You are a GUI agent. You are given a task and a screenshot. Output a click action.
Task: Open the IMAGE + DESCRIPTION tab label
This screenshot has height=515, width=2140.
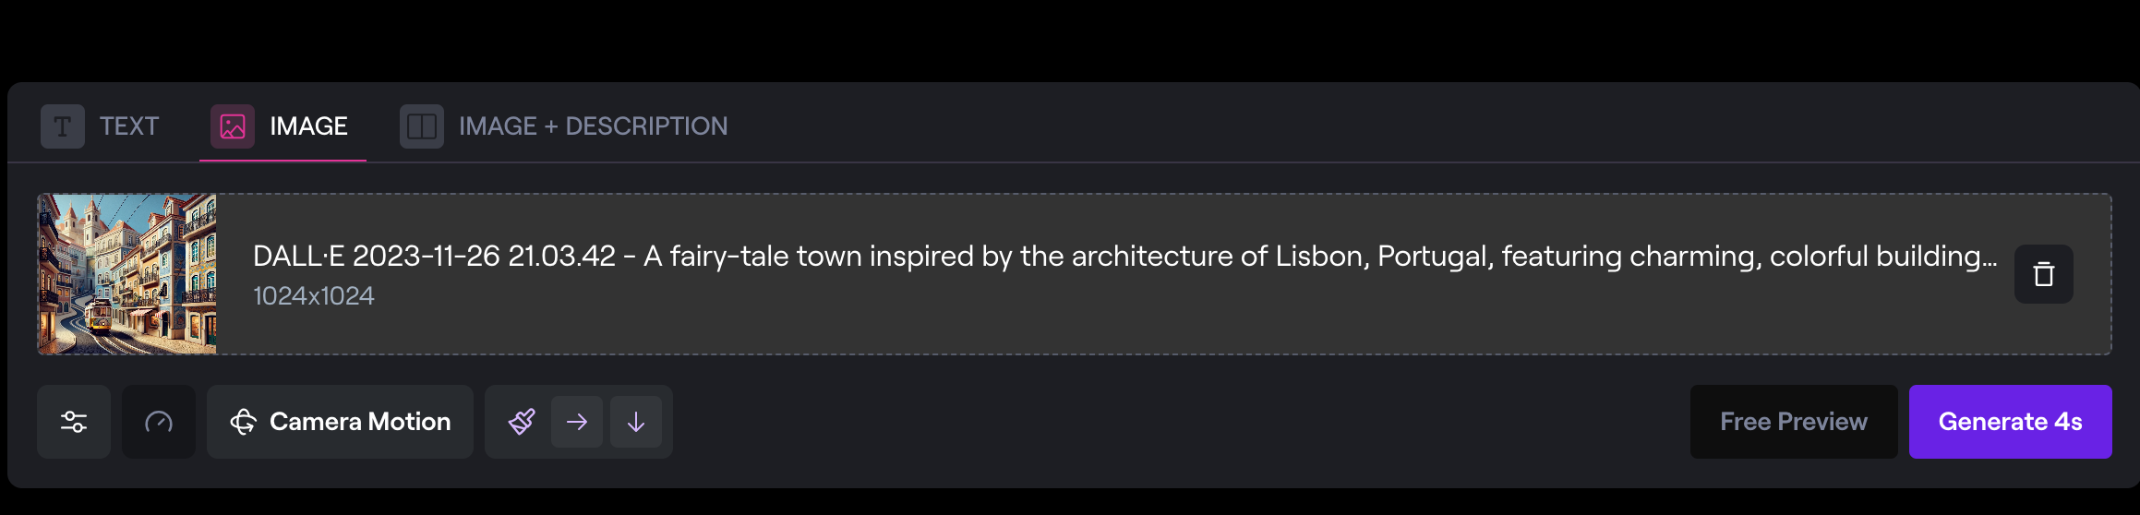click(593, 126)
